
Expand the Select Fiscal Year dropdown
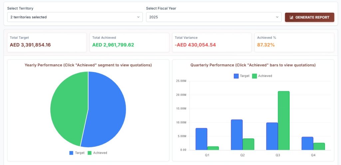[214, 17]
